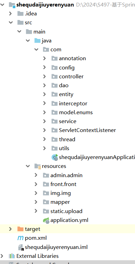The image size is (135, 264).
Task: Click the .idea folder icon
Action: pos(20,13)
